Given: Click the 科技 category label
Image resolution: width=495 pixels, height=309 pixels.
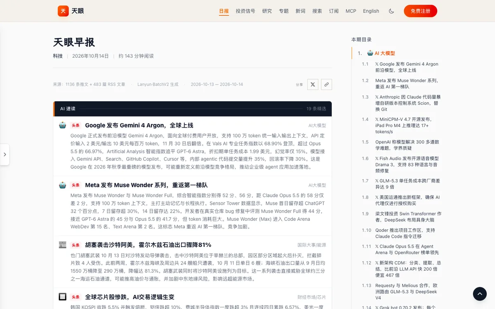Looking at the screenshot, I should 58,56.
